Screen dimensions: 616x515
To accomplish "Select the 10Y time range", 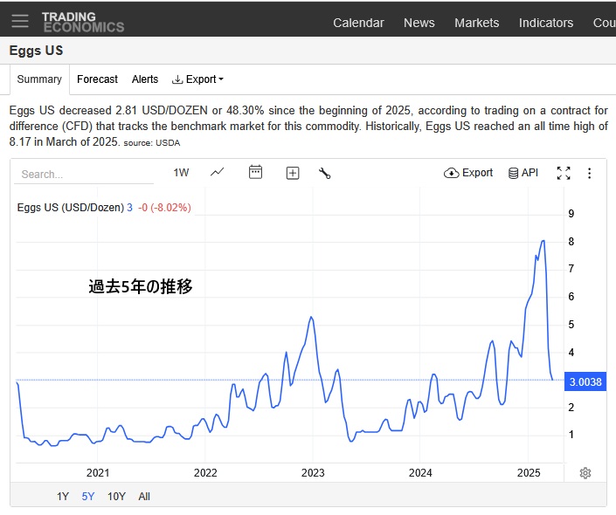I will 116,497.
